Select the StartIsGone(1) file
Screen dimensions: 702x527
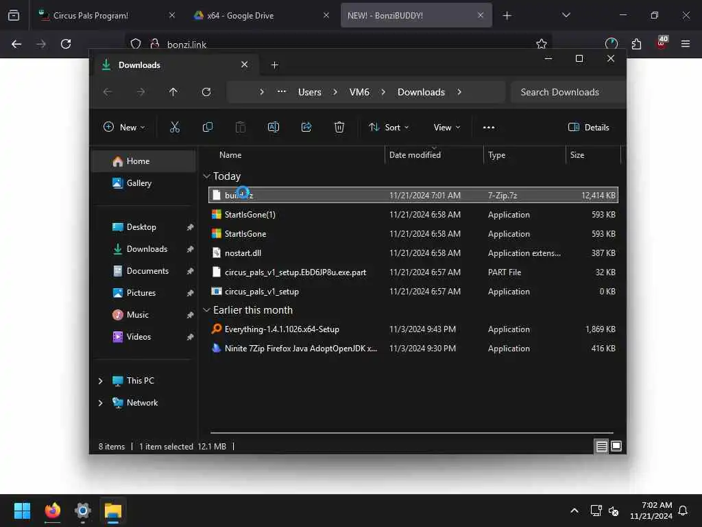pyautogui.click(x=413, y=215)
